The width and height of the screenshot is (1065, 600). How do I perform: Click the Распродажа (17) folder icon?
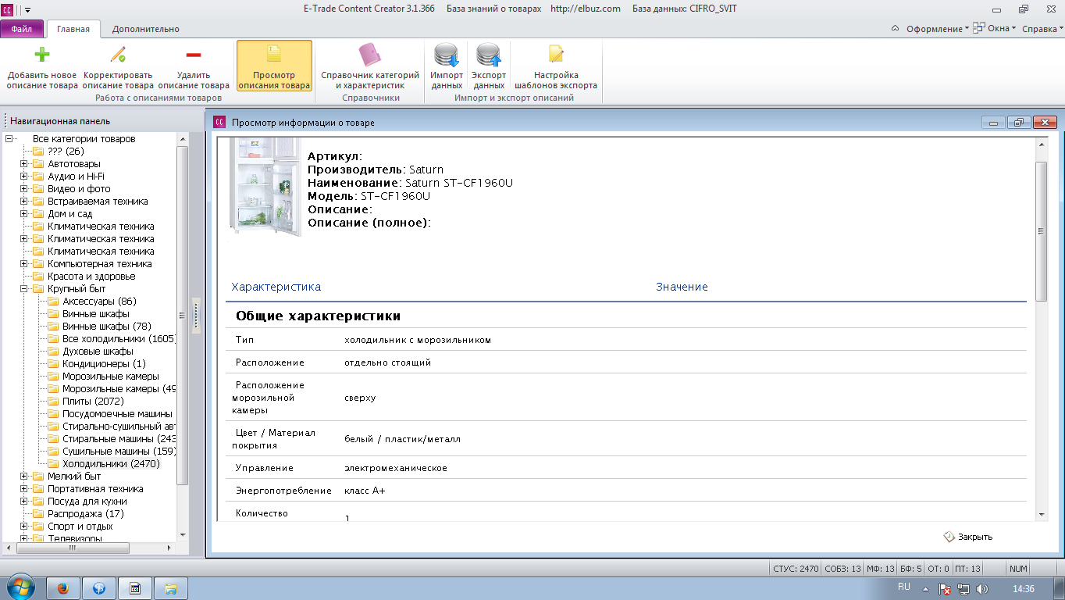pos(38,514)
